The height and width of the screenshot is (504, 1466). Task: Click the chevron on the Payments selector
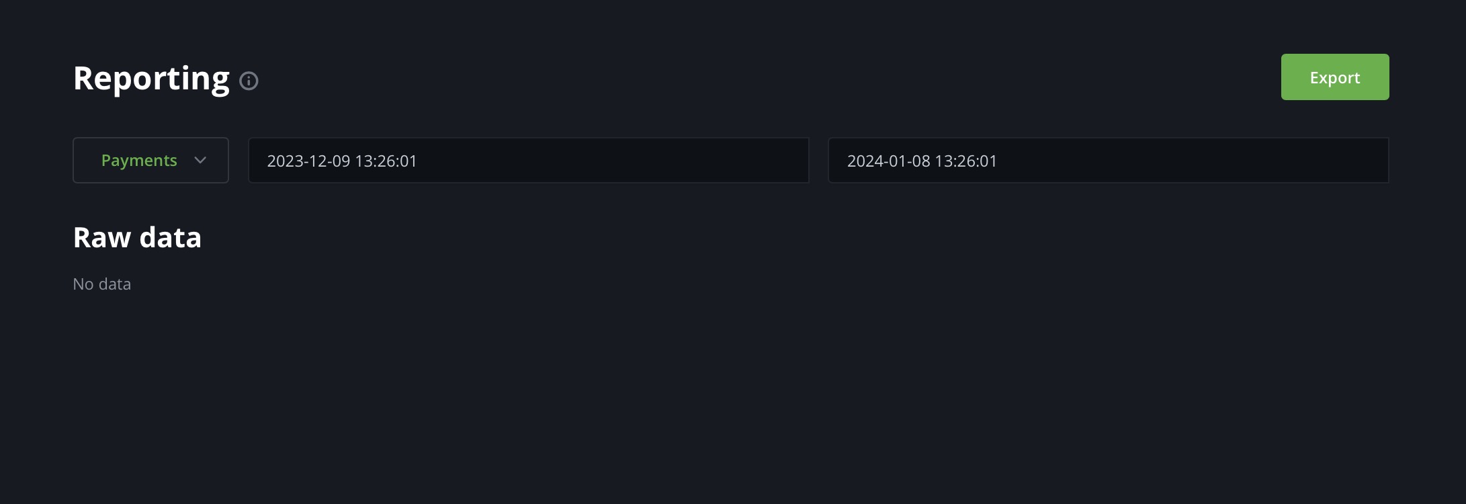pyautogui.click(x=200, y=161)
